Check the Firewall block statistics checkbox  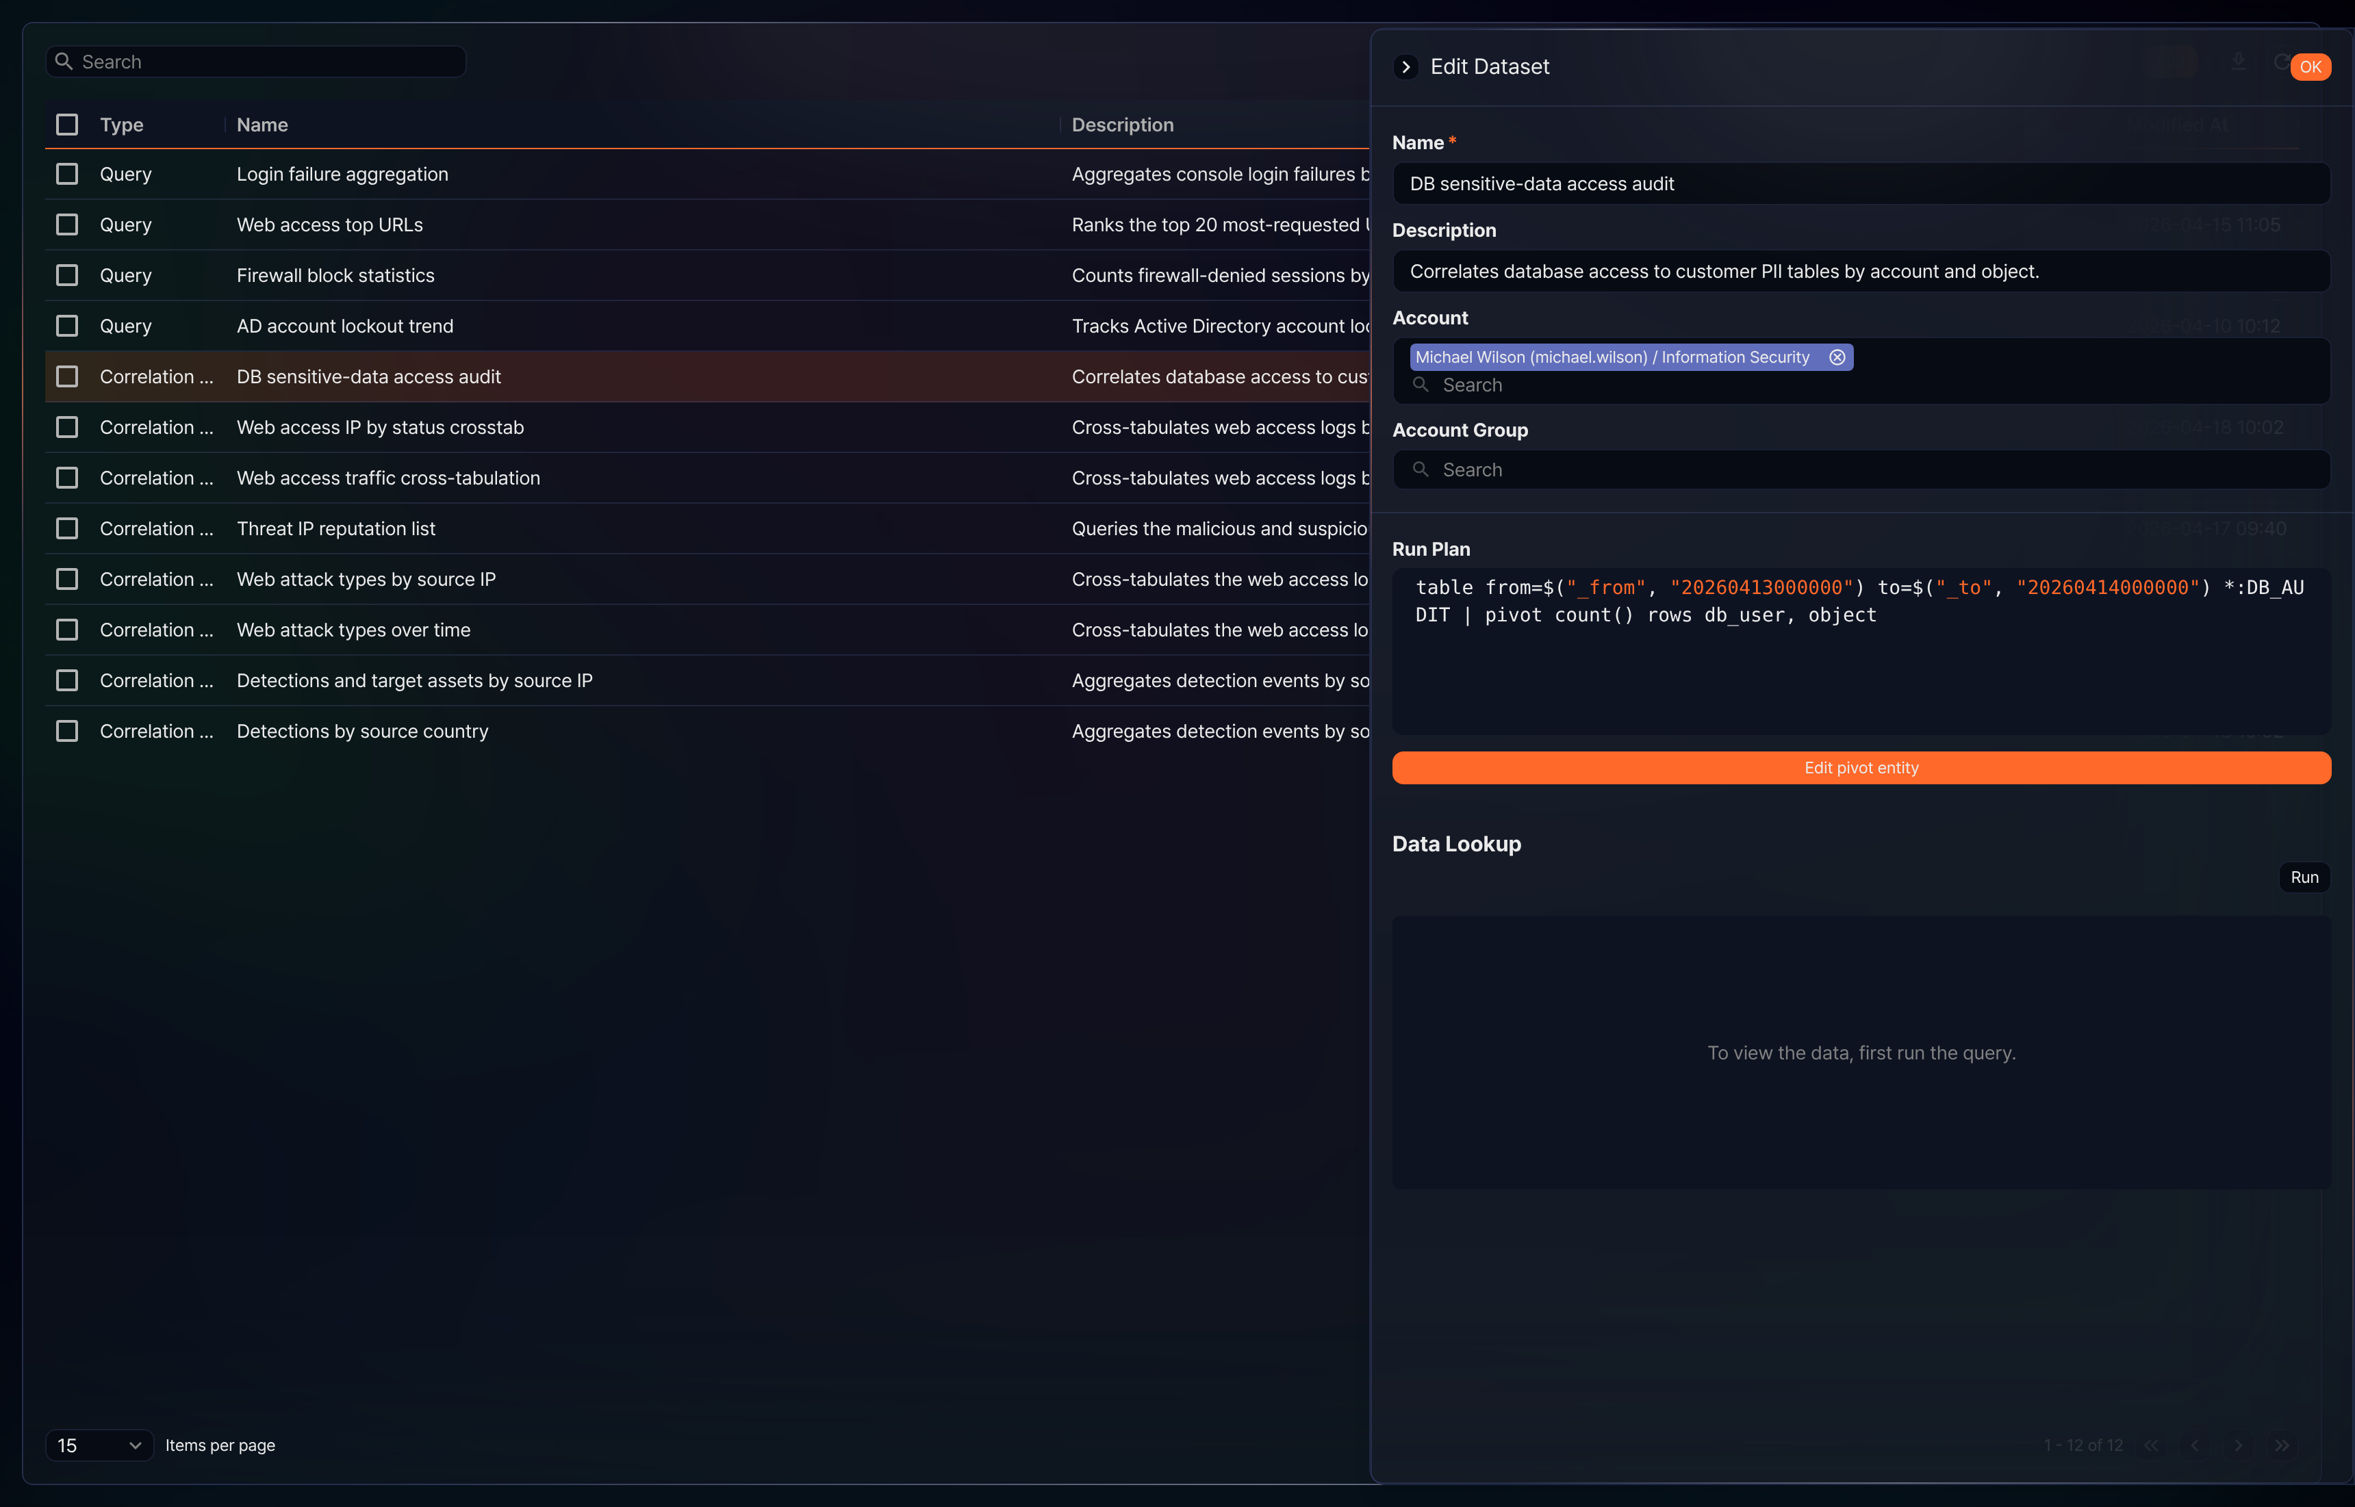[66, 275]
